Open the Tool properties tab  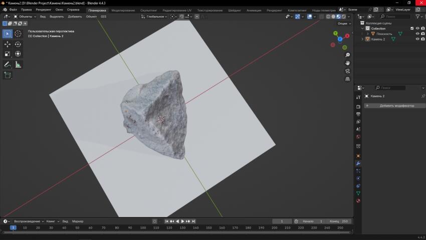pyautogui.click(x=358, y=97)
